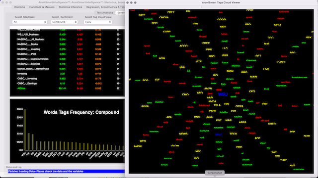Click the TECH tag in the cloud
This screenshot has width=318, height=178.
(233, 134)
